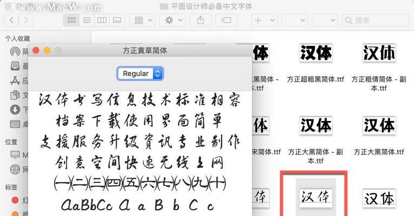Open the gear action menu
414x216 pixels.
coord(173,21)
